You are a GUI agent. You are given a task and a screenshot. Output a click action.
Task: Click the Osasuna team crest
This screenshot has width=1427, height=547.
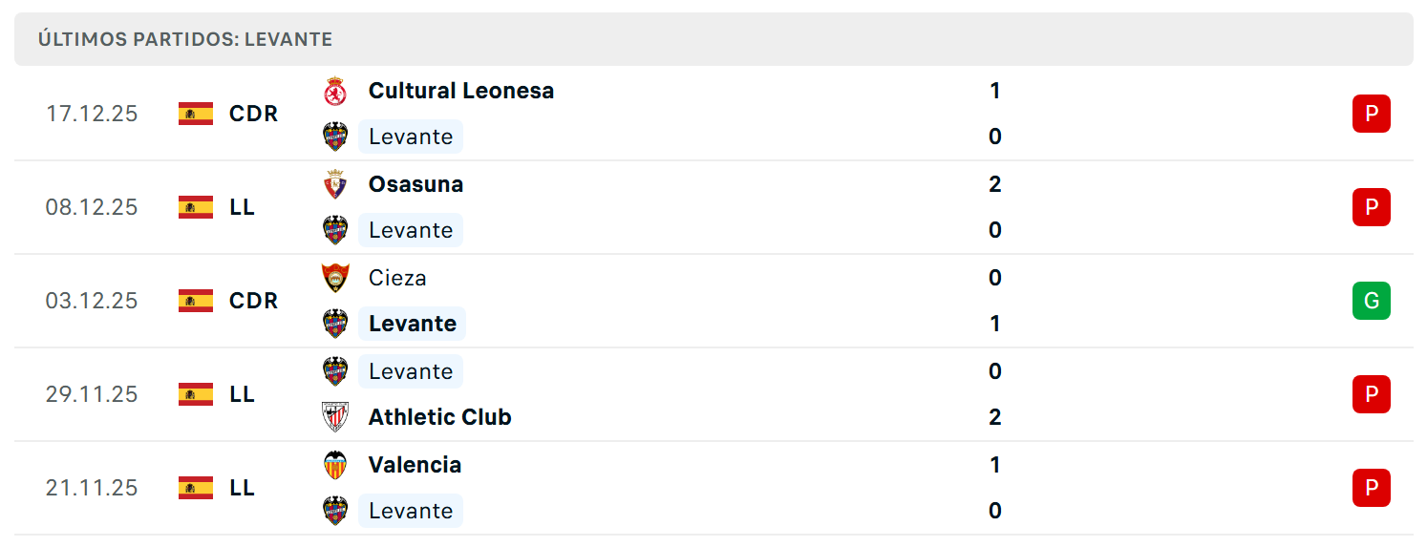point(335,184)
